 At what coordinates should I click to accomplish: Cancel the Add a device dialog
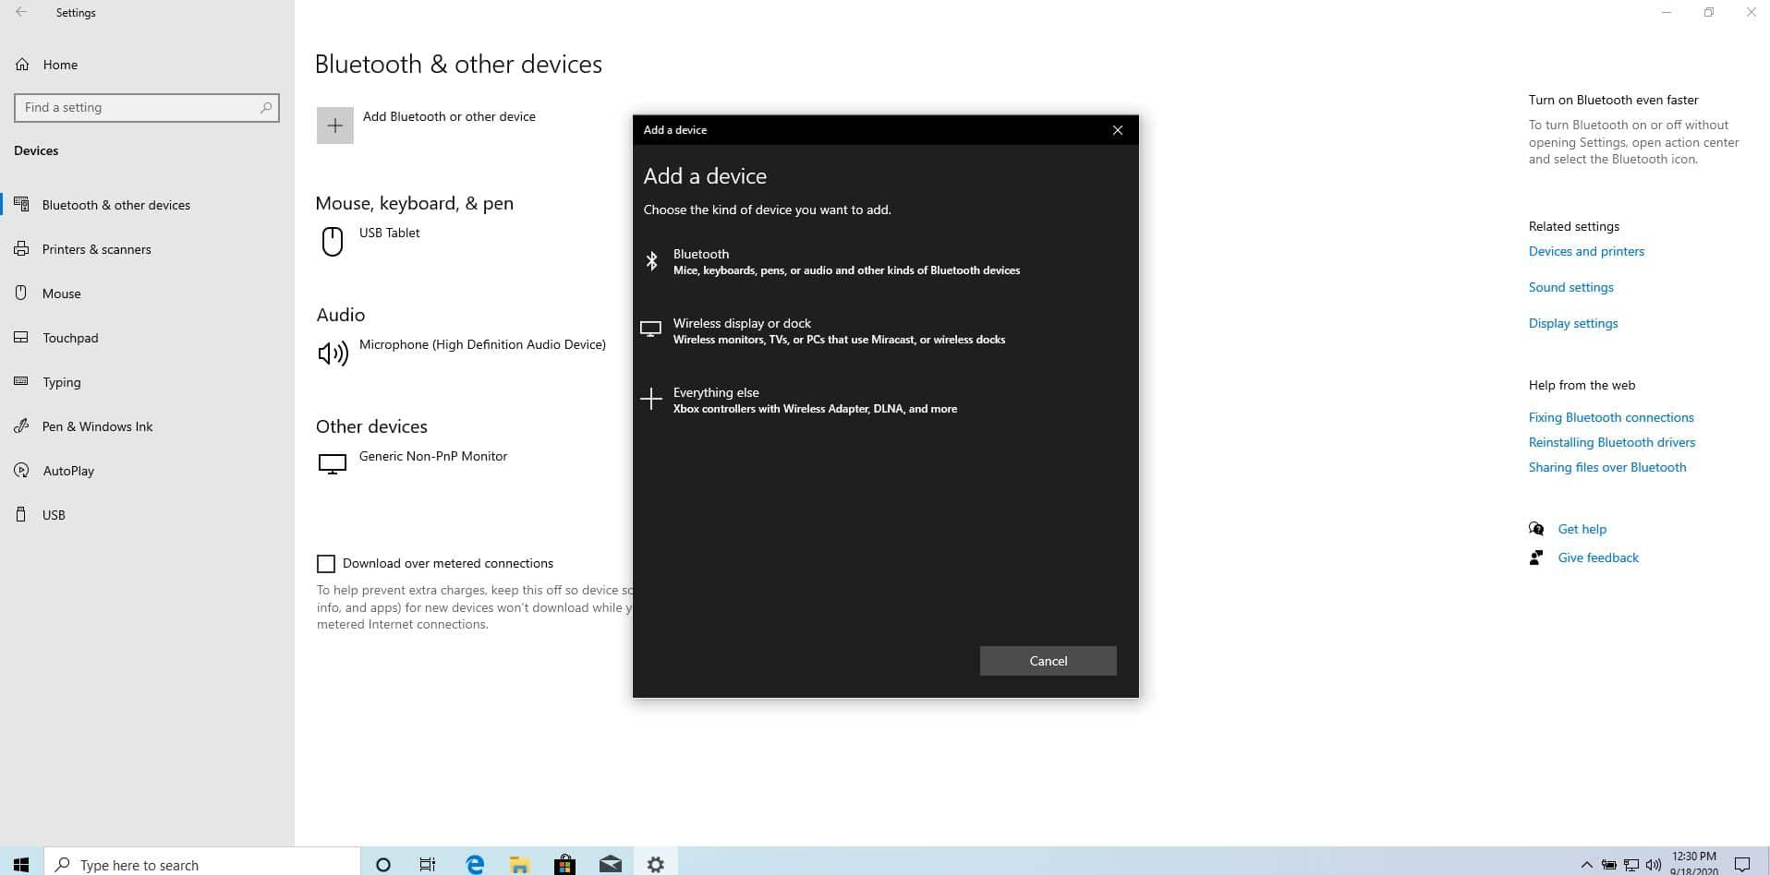[1048, 661]
